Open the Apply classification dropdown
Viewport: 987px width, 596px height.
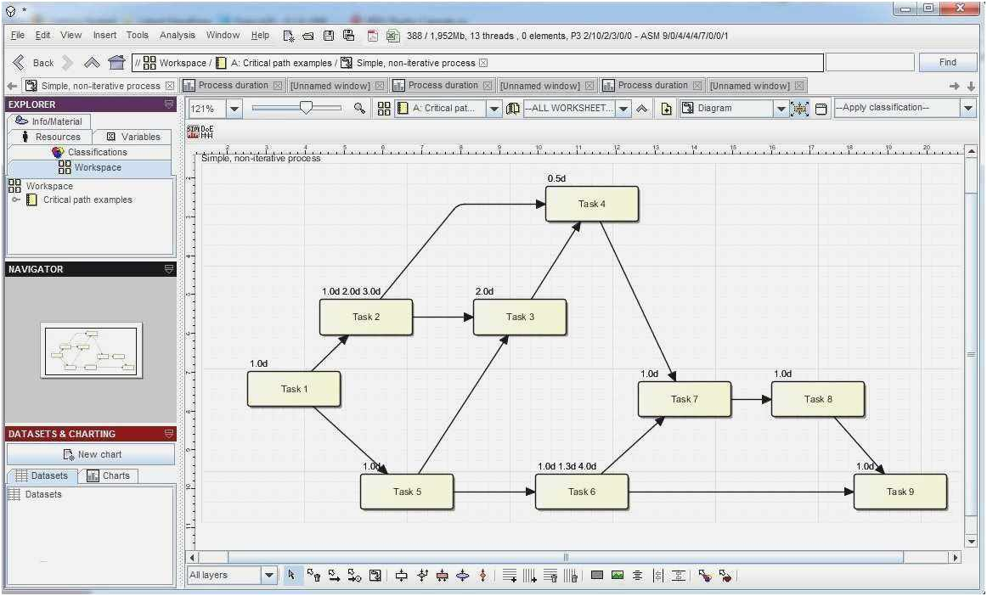point(969,108)
